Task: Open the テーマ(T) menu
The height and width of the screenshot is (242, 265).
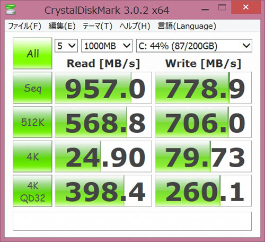Action: (98, 26)
